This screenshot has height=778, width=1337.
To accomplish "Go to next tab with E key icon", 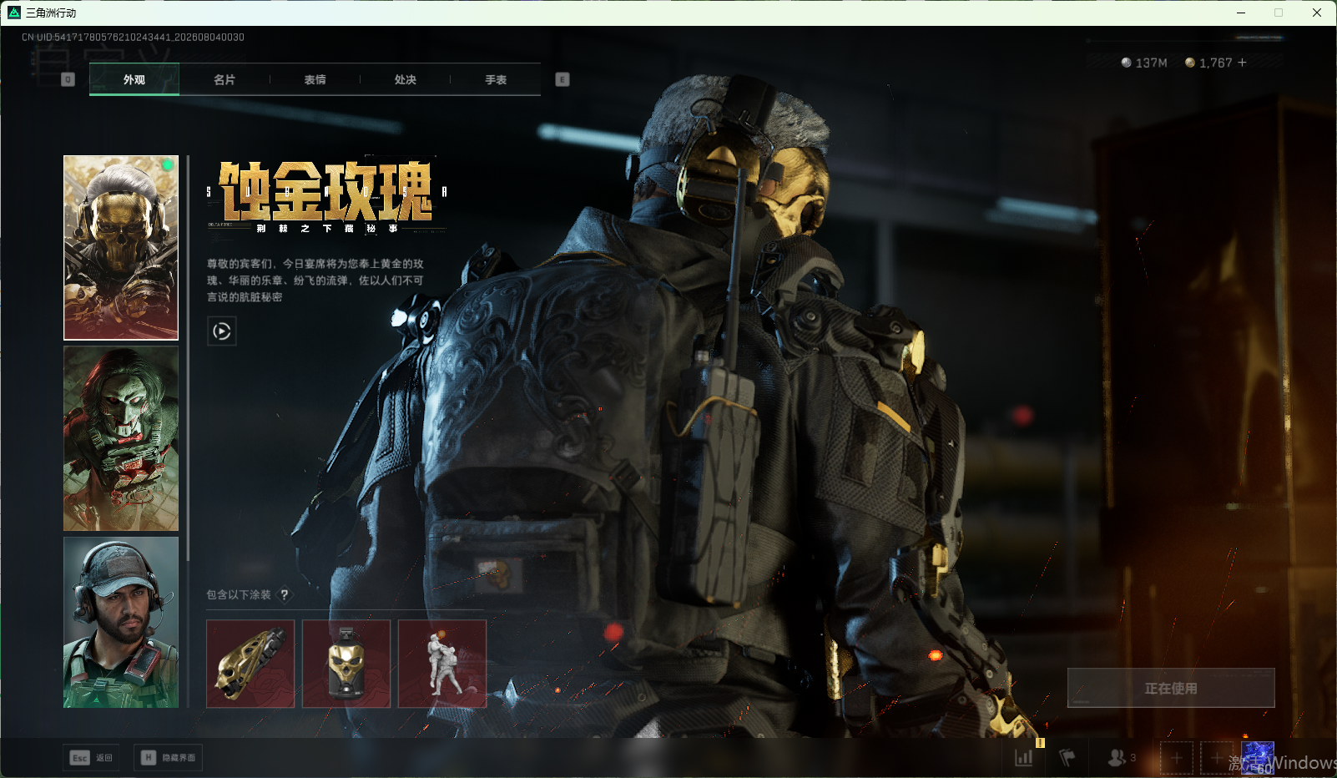I will tap(563, 79).
